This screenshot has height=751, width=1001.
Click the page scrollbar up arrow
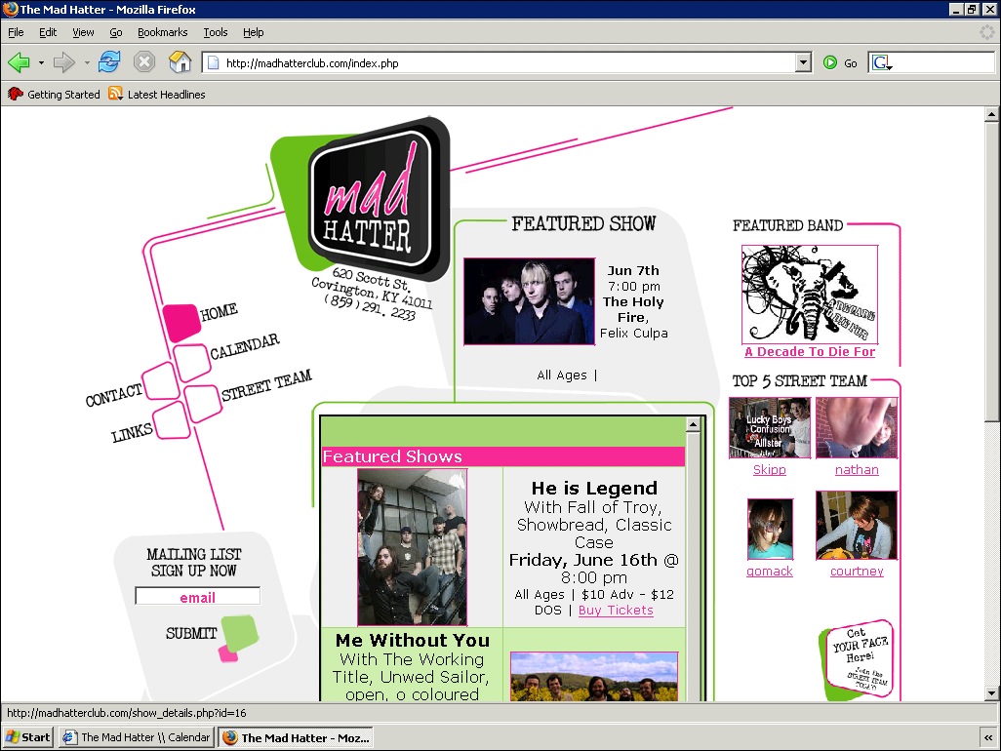(991, 114)
